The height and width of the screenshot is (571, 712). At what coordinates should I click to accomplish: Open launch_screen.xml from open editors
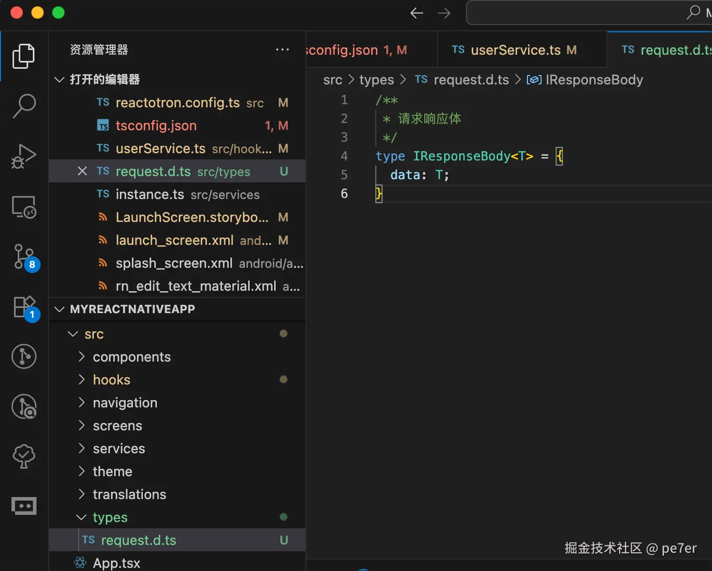177,240
